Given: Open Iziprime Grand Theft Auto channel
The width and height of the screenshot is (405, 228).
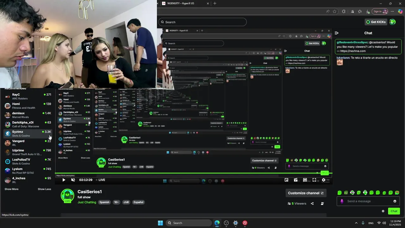Looking at the screenshot, I should (28, 152).
